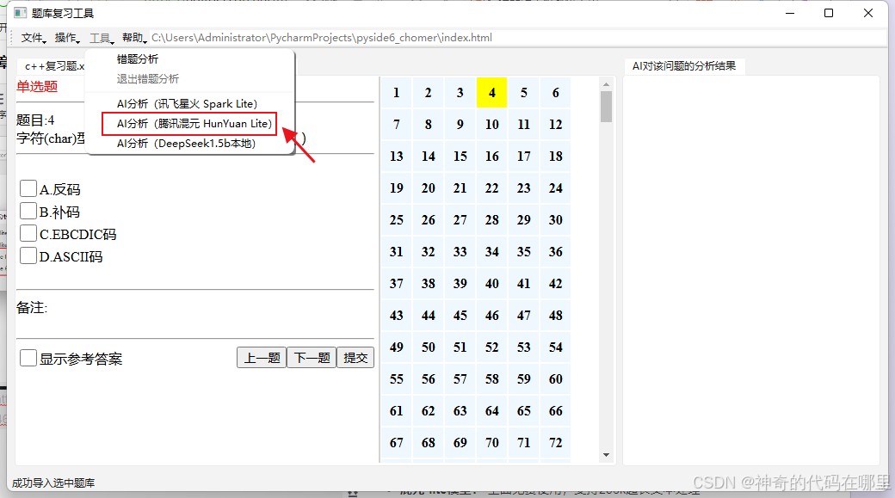The width and height of the screenshot is (895, 498).
Task: Open the 操作 menu
Action: point(67,38)
